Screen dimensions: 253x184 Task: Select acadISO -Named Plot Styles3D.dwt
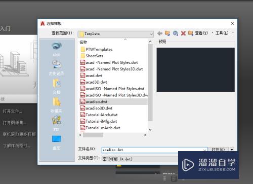point(114,95)
